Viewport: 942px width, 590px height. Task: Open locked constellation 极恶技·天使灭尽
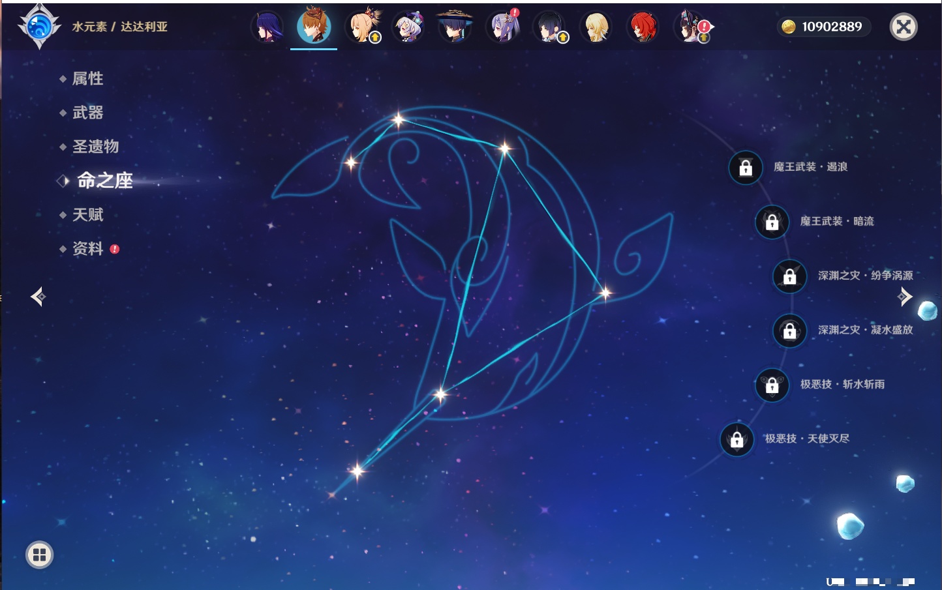coord(737,439)
